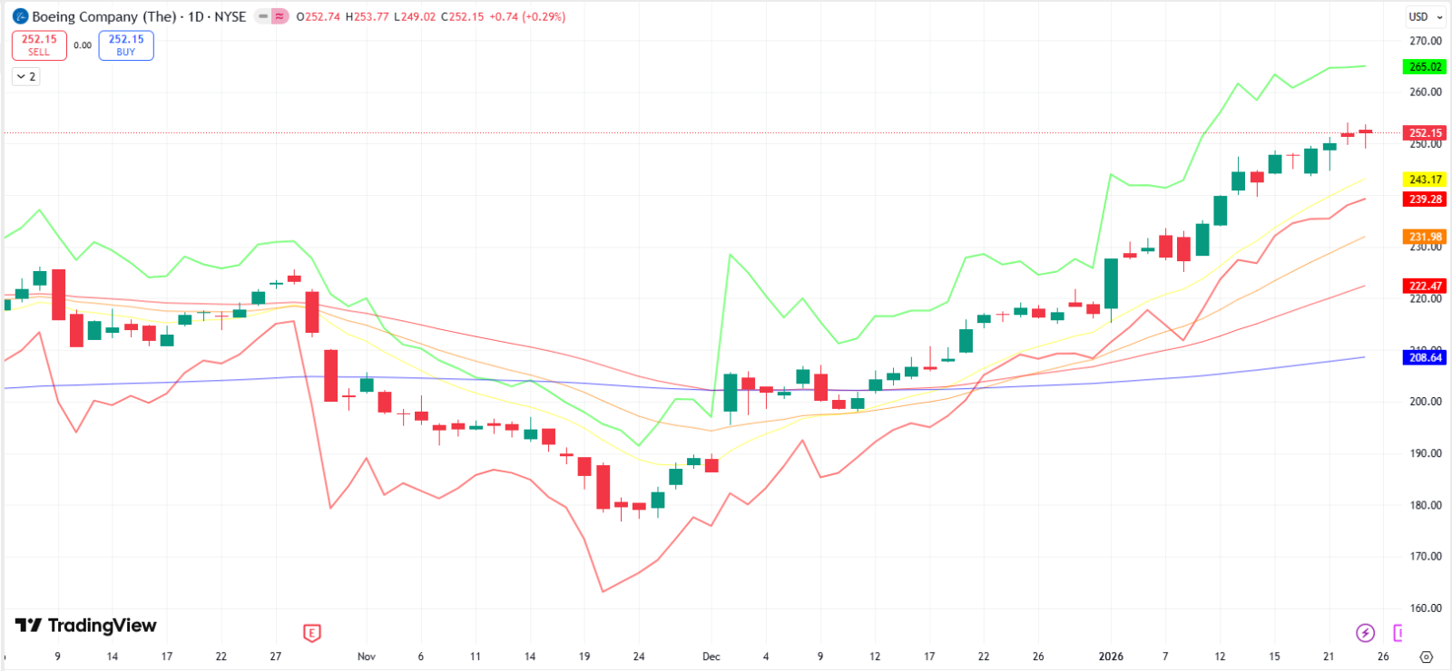Click the Low value L249.02

pyautogui.click(x=415, y=16)
